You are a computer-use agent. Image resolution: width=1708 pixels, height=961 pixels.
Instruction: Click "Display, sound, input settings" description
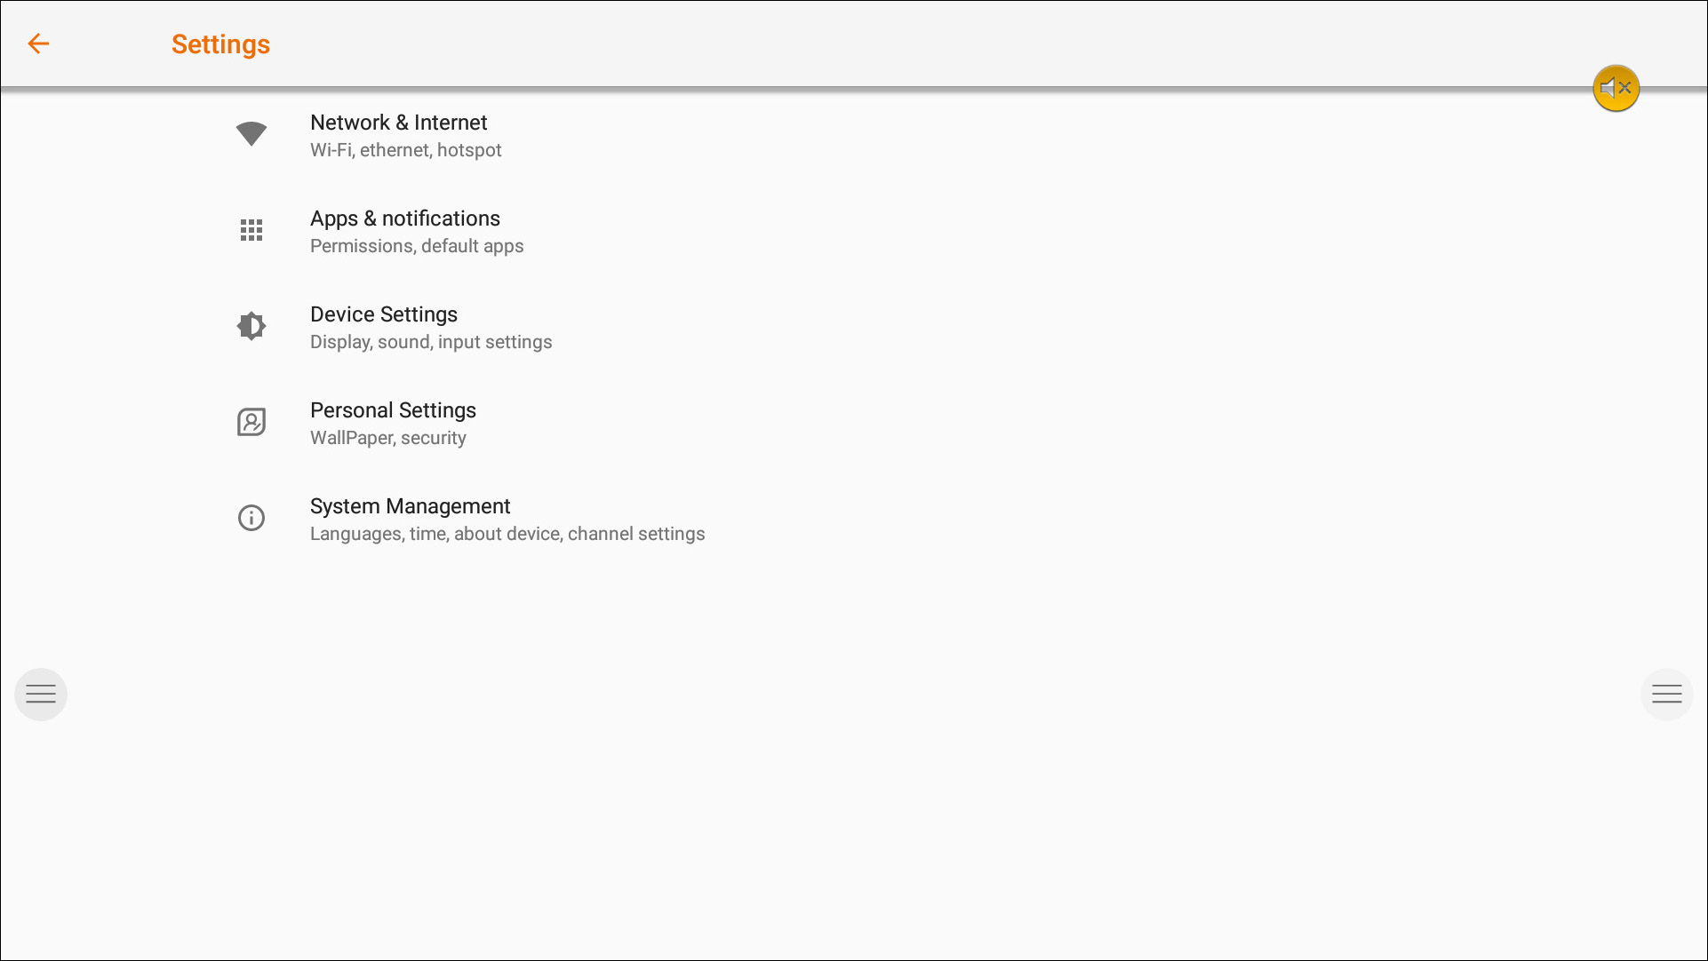click(x=430, y=342)
